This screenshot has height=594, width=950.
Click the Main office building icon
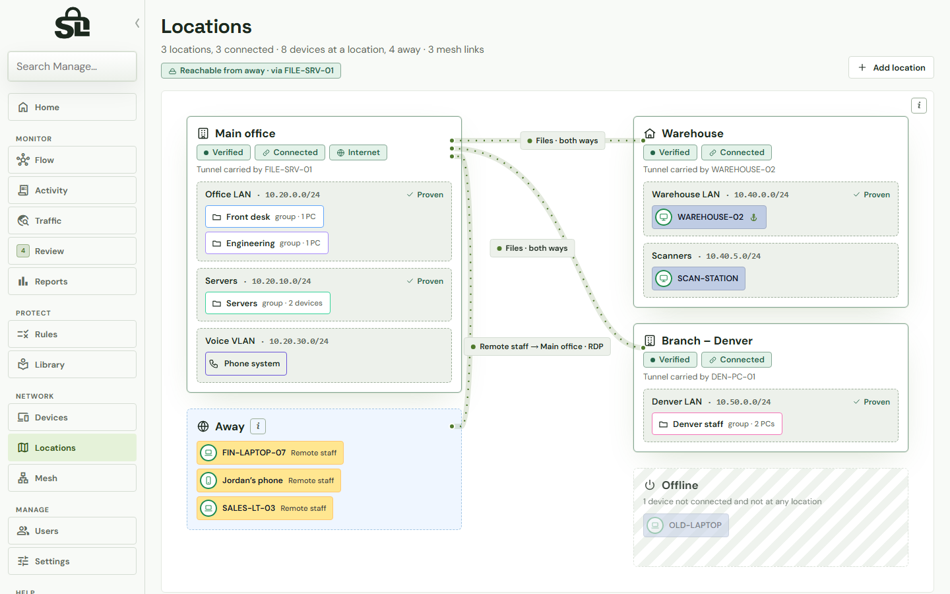203,133
